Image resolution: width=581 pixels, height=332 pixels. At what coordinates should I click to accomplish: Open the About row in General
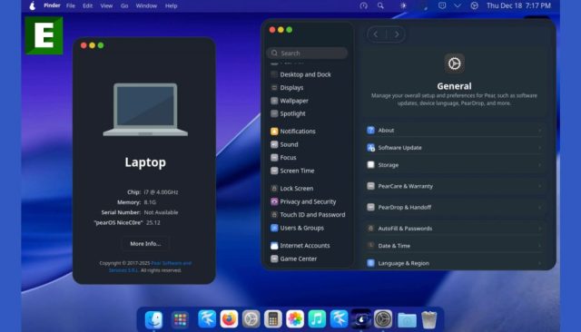tap(454, 131)
